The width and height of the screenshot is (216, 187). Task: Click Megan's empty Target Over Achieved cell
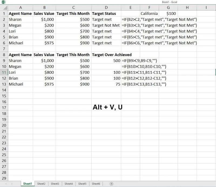106,66
